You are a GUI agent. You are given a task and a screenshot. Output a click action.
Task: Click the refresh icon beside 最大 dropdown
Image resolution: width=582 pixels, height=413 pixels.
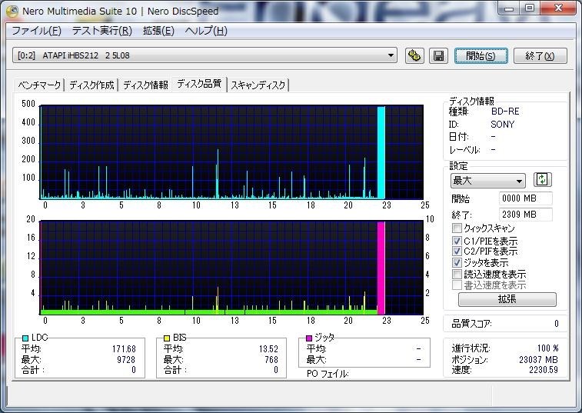pyautogui.click(x=542, y=180)
